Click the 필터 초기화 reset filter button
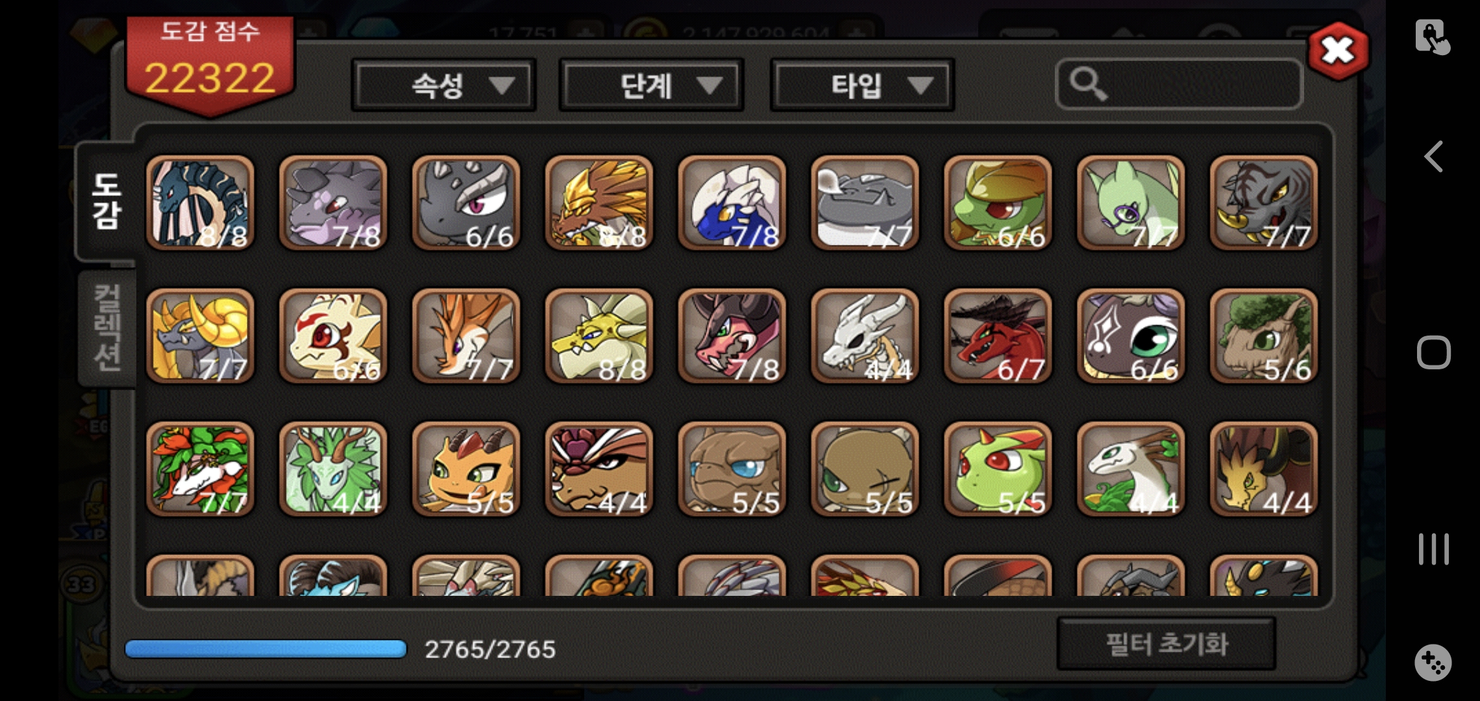The width and height of the screenshot is (1480, 701). [x=1166, y=644]
